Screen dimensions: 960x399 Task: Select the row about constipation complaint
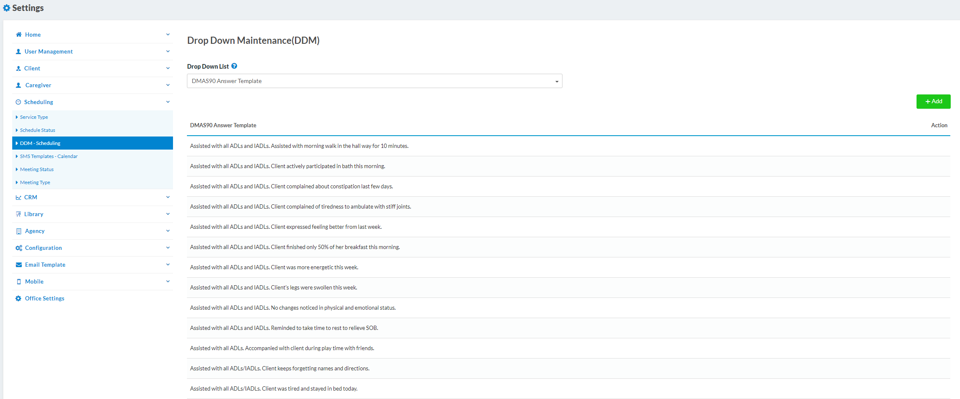click(x=291, y=186)
